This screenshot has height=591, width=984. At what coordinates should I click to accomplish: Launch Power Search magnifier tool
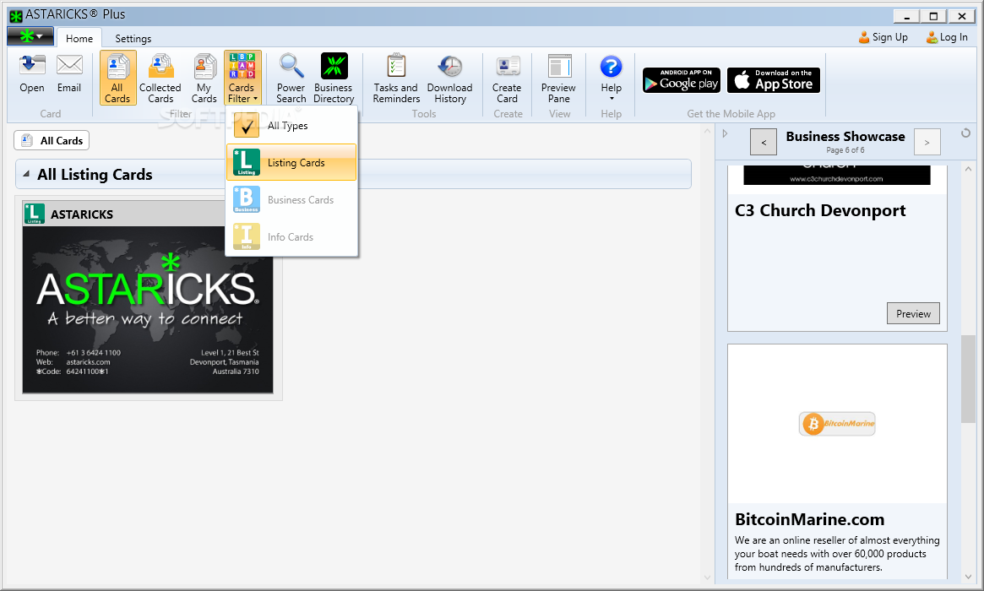click(x=291, y=78)
